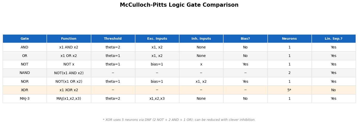This screenshot has height=126, width=358.
Task: Select the 5* neurons cell
Action: (x=289, y=90)
